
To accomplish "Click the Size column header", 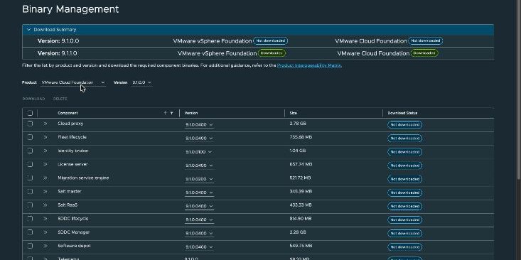I will [x=294, y=113].
